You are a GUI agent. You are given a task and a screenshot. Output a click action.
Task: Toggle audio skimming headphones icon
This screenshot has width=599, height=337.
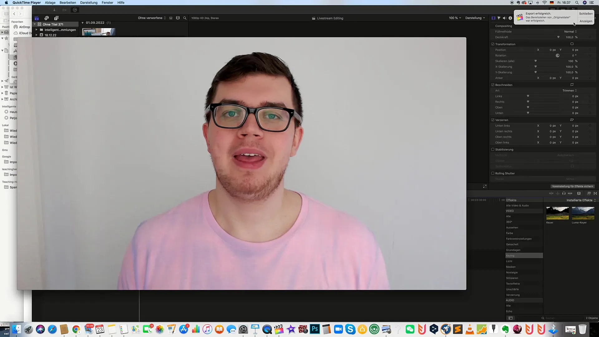pyautogui.click(x=564, y=193)
